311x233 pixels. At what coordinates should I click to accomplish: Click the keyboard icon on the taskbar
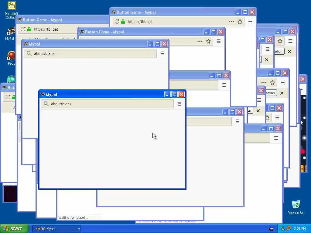click(x=272, y=229)
